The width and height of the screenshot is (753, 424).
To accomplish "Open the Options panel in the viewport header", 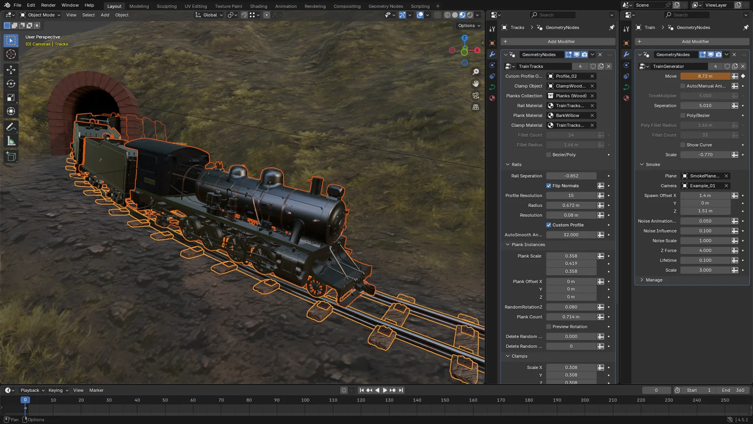I will click(468, 25).
